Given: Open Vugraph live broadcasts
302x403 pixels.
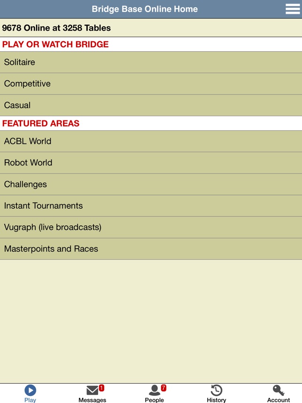Looking at the screenshot, I should click(151, 228).
